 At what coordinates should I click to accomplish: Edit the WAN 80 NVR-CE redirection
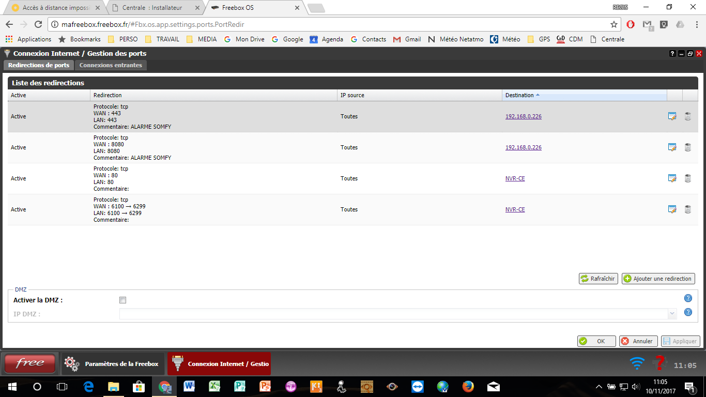pos(672,178)
